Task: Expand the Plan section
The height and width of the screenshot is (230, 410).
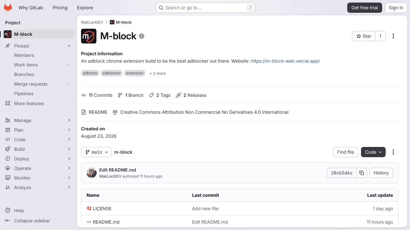Action: (69, 130)
